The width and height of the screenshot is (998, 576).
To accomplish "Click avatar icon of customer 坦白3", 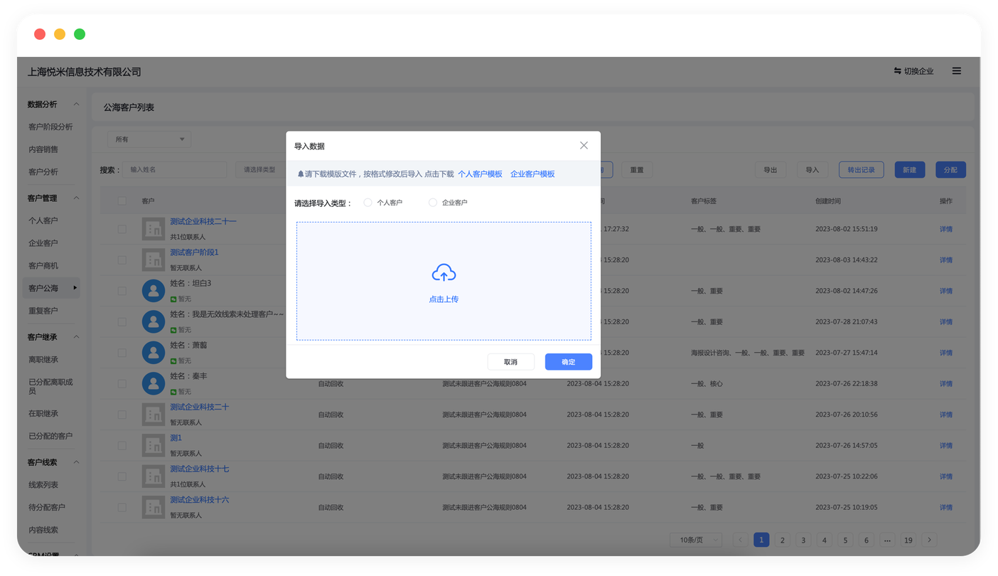I will click(x=154, y=291).
